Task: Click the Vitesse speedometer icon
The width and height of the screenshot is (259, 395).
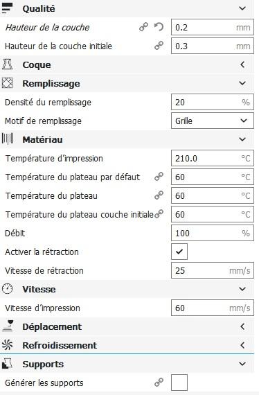Action: [x=7, y=289]
